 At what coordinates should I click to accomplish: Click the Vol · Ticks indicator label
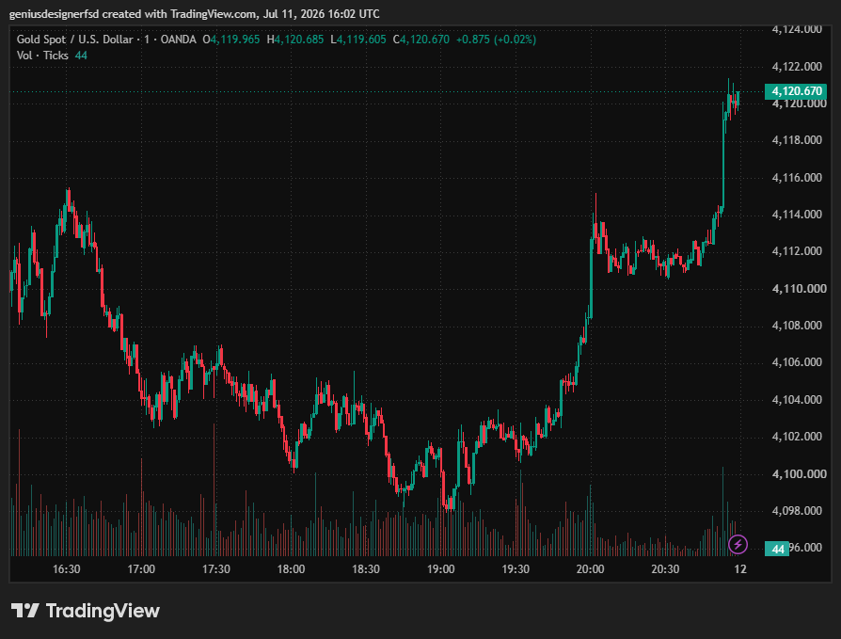tap(42, 56)
